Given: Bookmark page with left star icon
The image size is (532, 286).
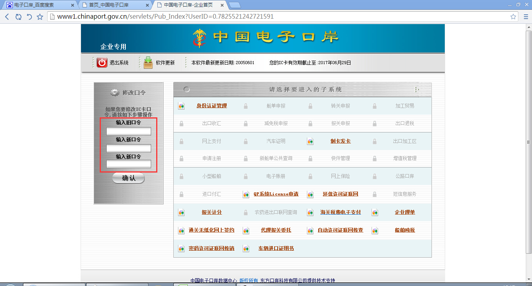Looking at the screenshot, I should 40,17.
